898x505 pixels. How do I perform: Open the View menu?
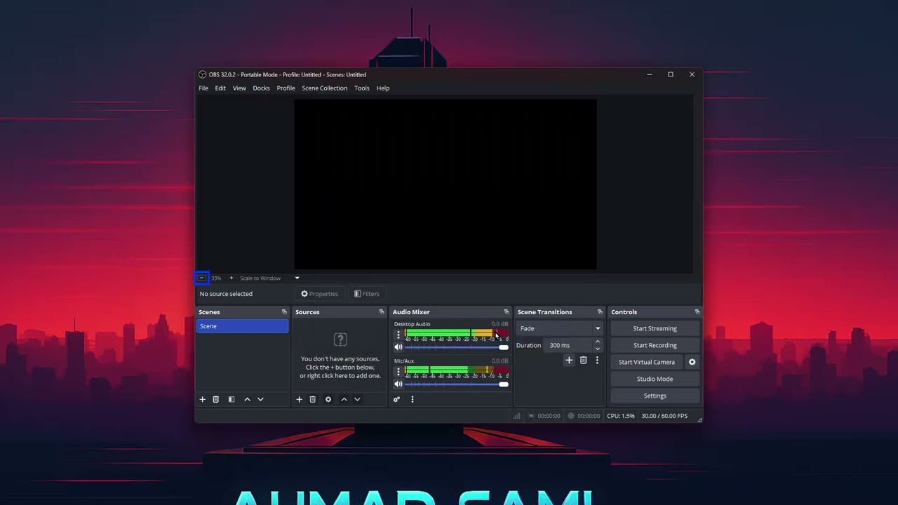click(239, 88)
